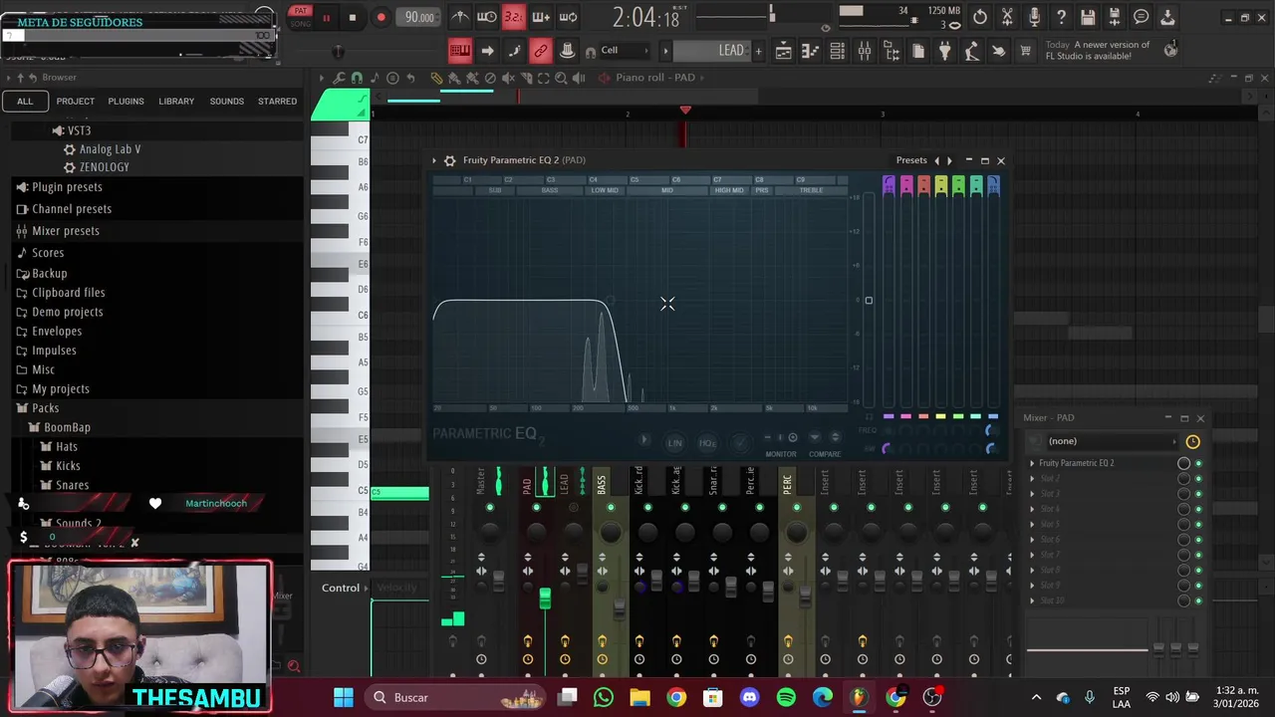Go to the next EQ preset arrow
The height and width of the screenshot is (717, 1275).
coord(949,160)
